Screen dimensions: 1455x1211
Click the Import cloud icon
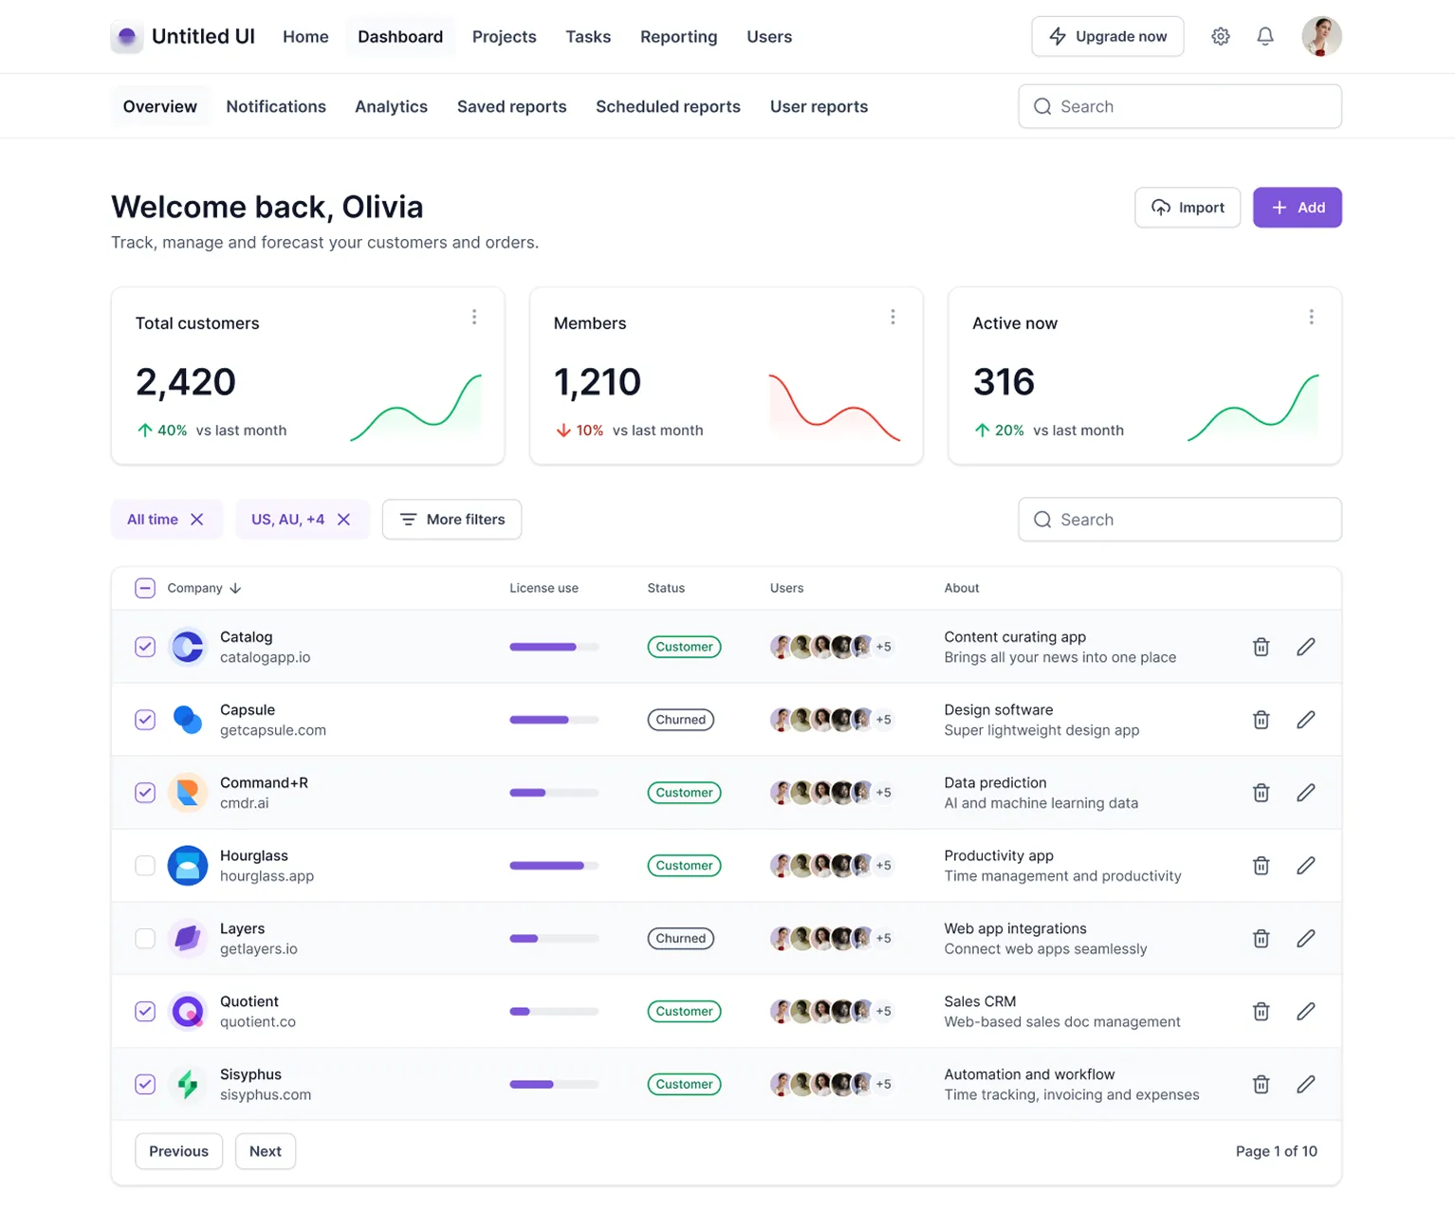[1161, 207]
